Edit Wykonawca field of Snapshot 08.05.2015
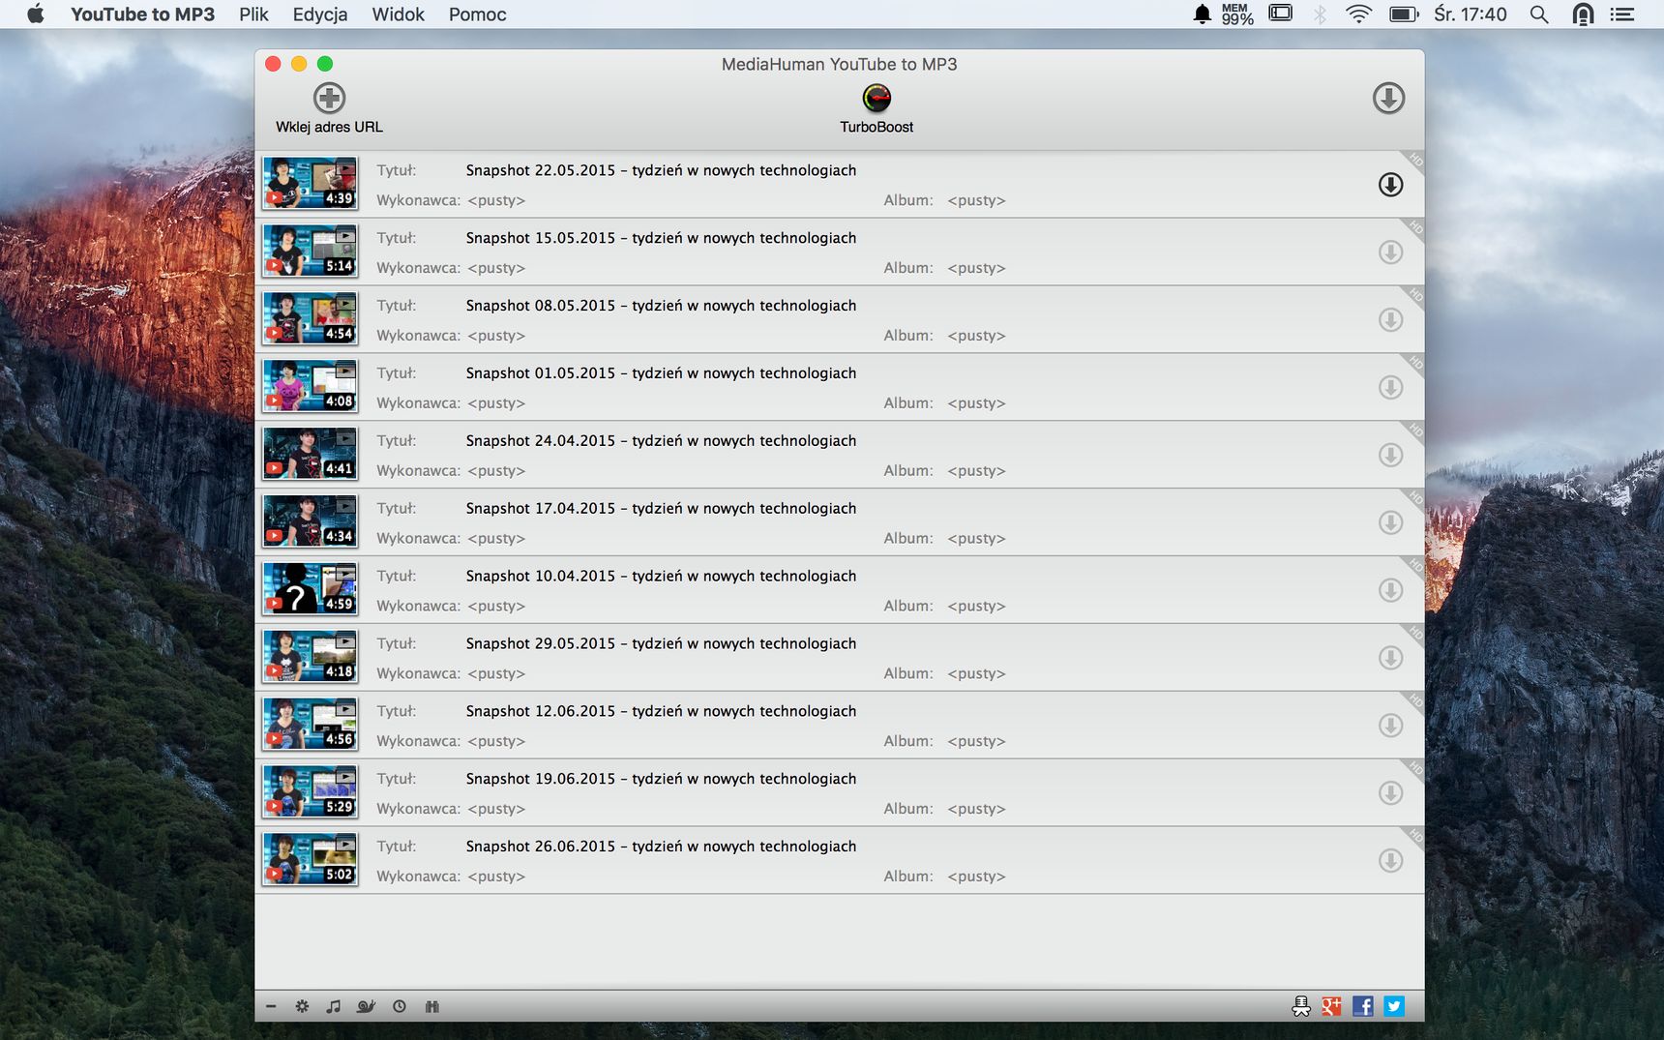The height and width of the screenshot is (1040, 1664). click(496, 336)
